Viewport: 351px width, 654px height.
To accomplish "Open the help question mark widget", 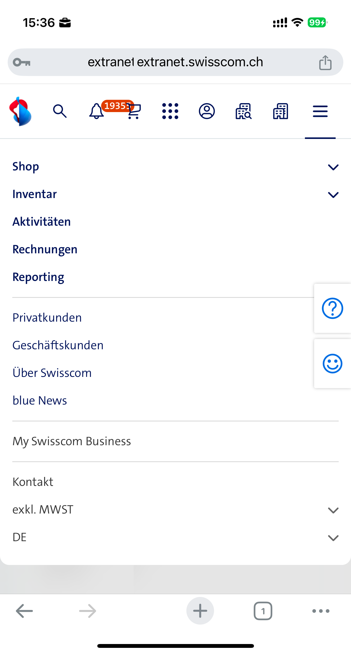I will click(332, 308).
